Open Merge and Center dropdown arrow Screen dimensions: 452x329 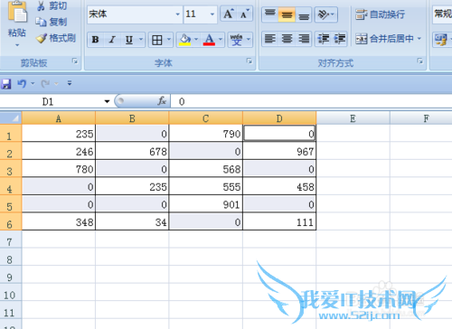click(419, 39)
